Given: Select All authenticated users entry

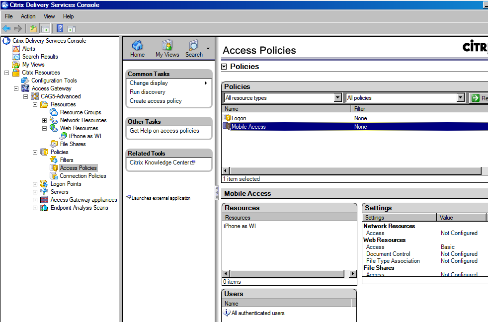Looking at the screenshot, I should tap(258, 313).
